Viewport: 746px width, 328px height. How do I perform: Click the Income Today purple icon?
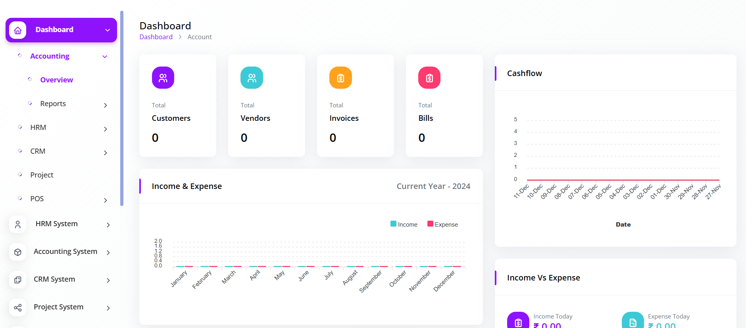(518, 321)
